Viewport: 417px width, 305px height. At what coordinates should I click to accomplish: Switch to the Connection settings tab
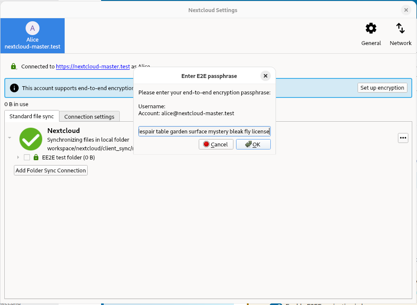coord(89,117)
